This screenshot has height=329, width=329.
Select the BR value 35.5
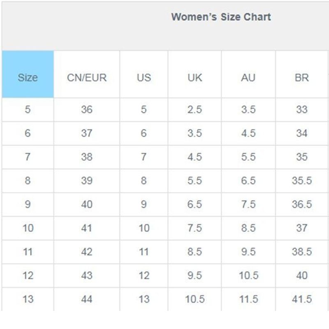[x=301, y=181]
